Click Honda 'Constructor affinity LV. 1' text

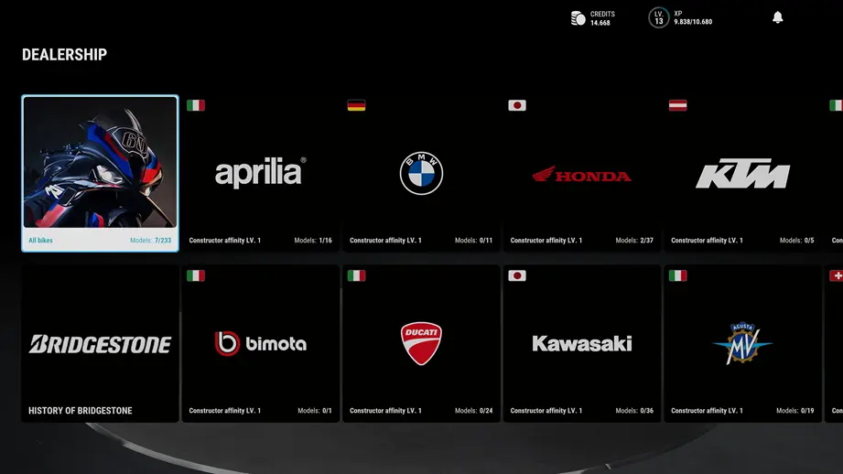tap(546, 241)
